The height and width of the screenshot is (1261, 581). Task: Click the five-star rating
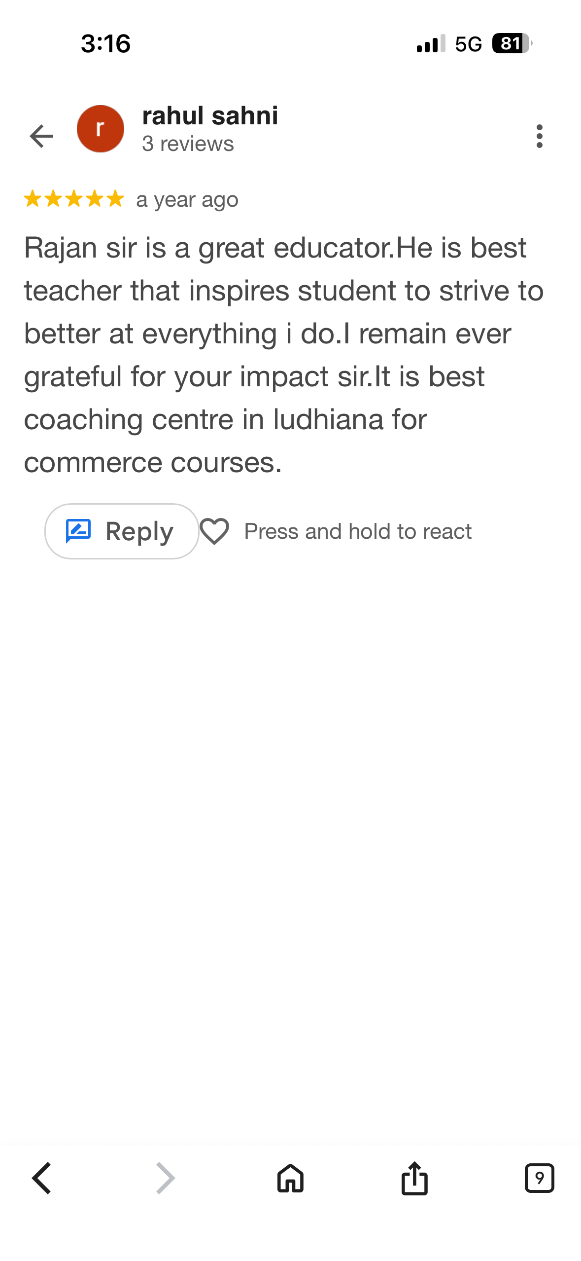coord(74,199)
